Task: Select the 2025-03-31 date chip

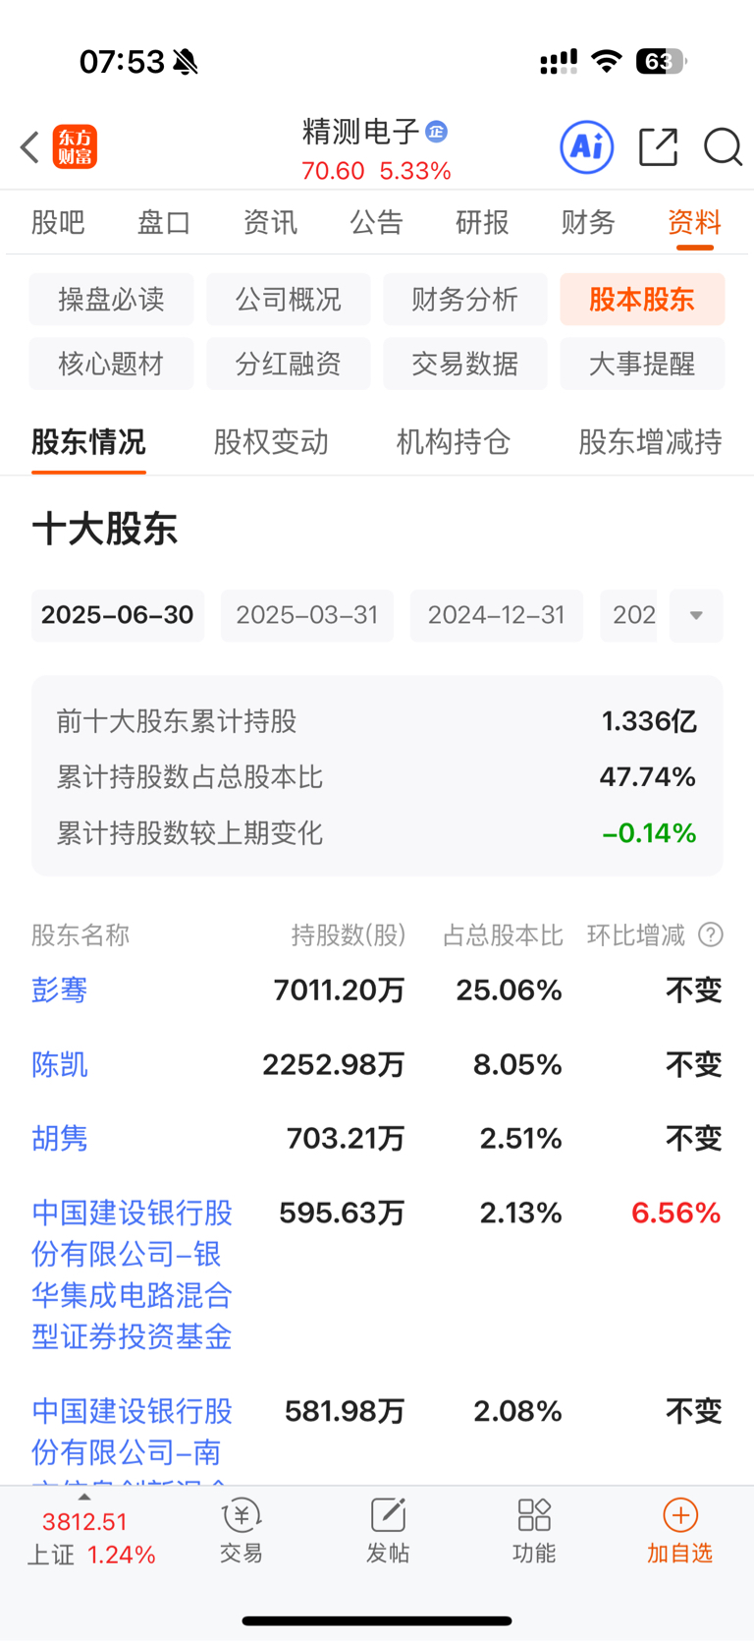Action: (x=307, y=615)
